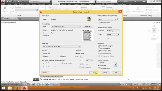The image size is (162, 91).
Task: Click the PAGESETUP command line input
Action: tap(84, 79)
